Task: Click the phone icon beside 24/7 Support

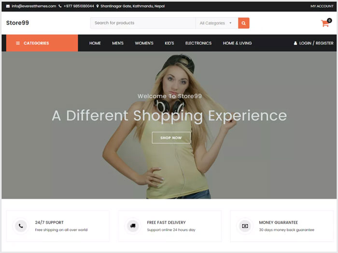Action: tap(20, 226)
